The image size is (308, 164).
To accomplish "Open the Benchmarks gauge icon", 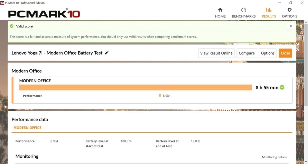I will 244,10.
